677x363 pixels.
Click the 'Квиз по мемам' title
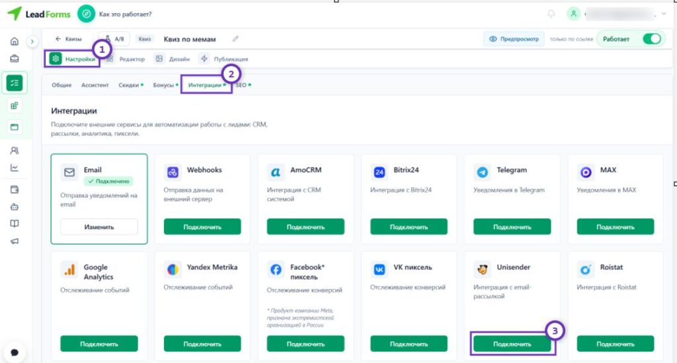point(190,39)
